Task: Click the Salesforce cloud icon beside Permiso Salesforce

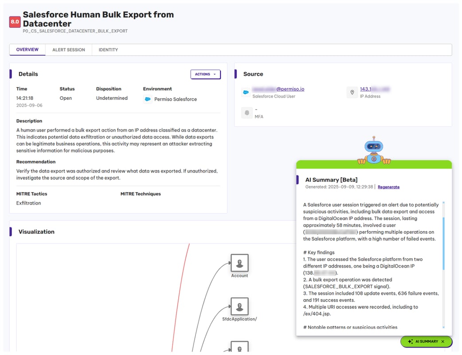Action: [148, 99]
